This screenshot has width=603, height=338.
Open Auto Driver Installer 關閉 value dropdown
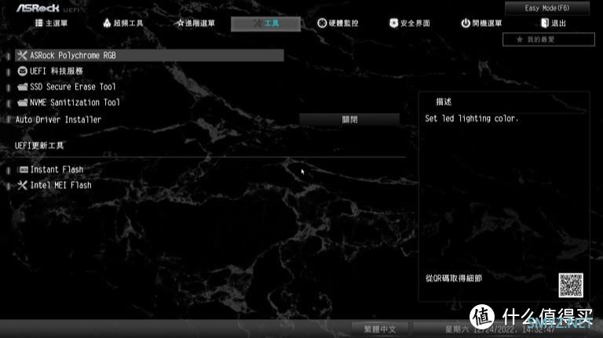[349, 120]
